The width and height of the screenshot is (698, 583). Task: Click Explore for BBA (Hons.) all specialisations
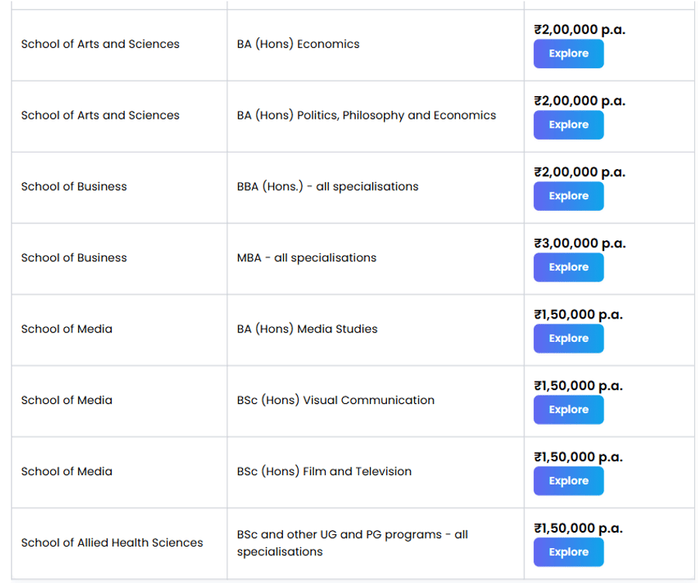point(568,196)
